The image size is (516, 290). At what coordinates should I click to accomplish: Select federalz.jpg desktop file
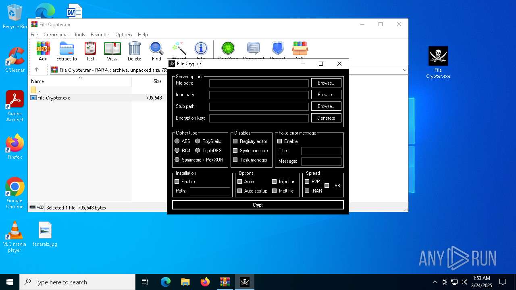pos(45,234)
